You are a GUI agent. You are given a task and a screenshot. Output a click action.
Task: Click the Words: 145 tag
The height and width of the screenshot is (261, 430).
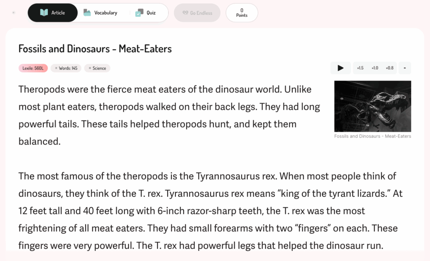click(x=66, y=68)
